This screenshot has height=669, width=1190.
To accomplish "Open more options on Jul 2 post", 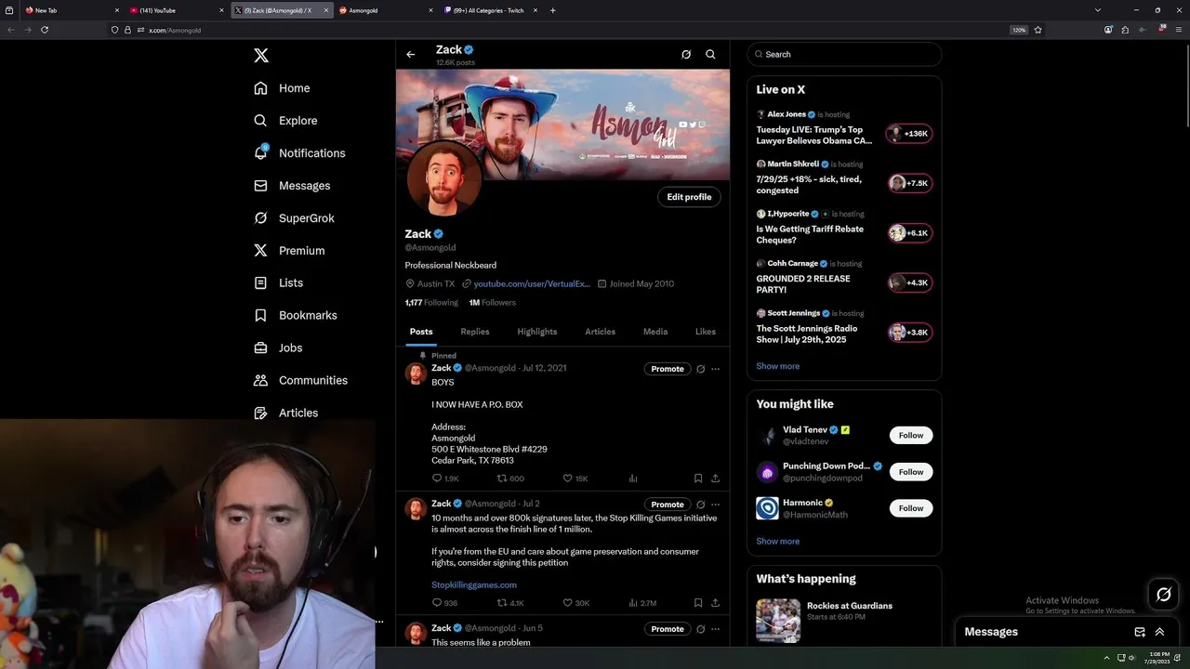I will [x=715, y=505].
